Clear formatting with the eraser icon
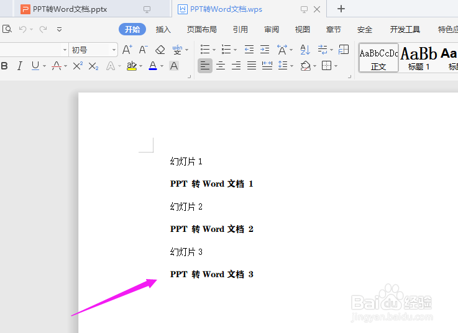458x333 pixels. [x=160, y=50]
